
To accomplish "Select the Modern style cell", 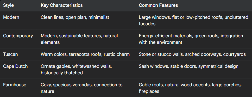I will coord(11,17).
